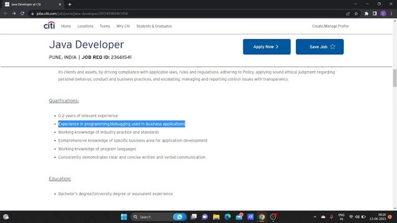This screenshot has height=223, width=397.
Task: Open File Explorer from the taskbar
Action: click(216, 217)
